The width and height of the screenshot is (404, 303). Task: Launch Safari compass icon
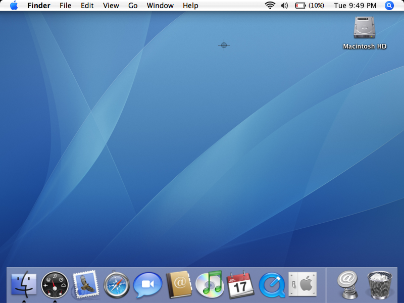pos(117,285)
